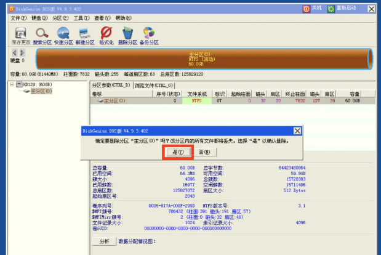Click the partition drive icon in table row
Screen dimensions: 381x255
100,100
